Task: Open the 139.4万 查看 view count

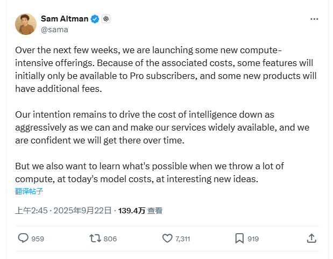Action: coord(141,211)
